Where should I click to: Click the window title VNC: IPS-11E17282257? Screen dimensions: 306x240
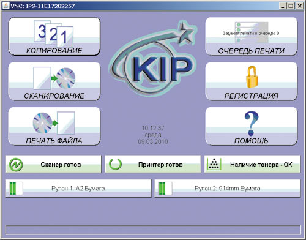(x=42, y=6)
